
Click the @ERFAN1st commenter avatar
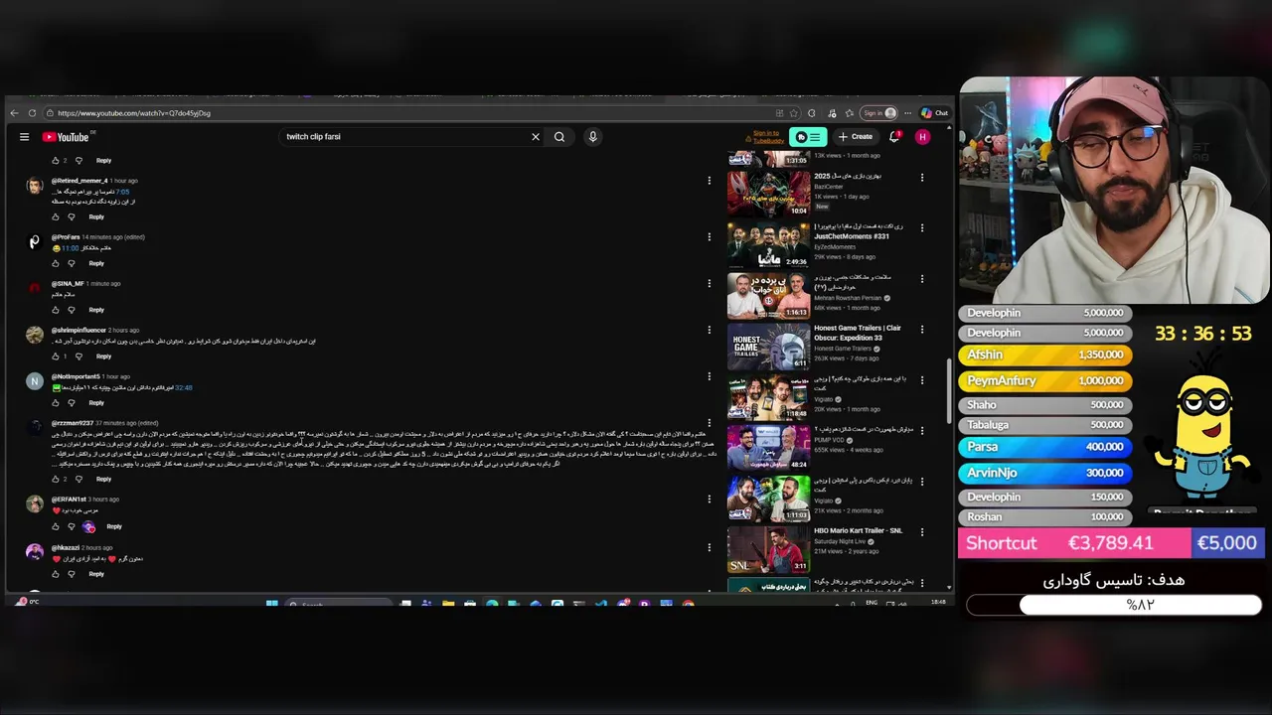click(x=35, y=504)
